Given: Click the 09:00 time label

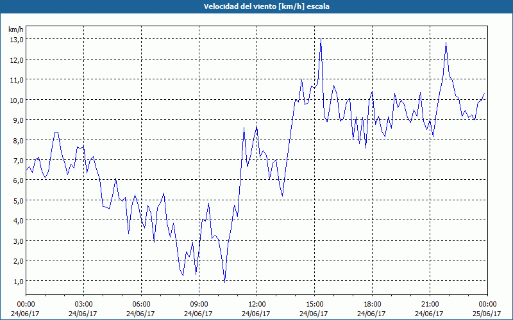Looking at the screenshot, I should point(199,305).
